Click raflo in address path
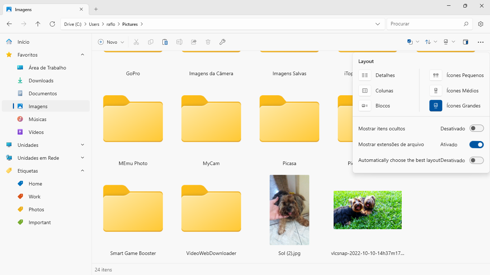This screenshot has height=275, width=490. point(111,24)
